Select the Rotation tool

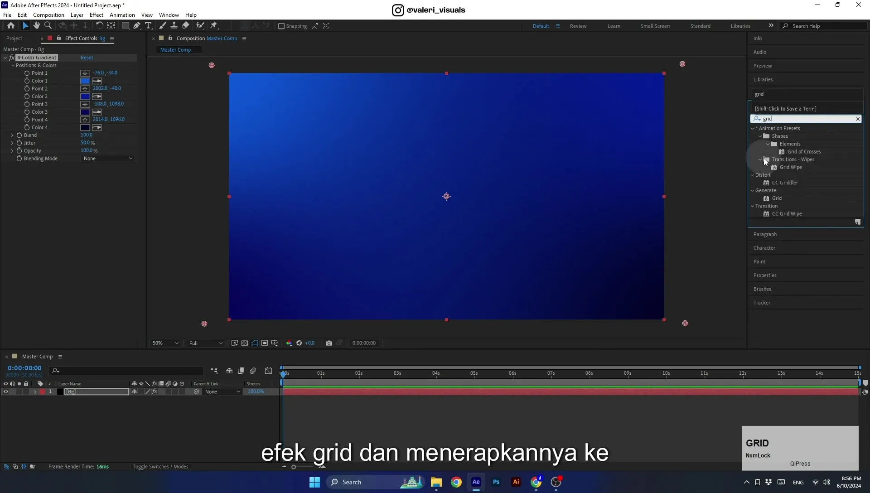tap(99, 26)
